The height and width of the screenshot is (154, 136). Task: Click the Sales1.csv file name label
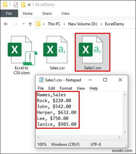(93, 68)
